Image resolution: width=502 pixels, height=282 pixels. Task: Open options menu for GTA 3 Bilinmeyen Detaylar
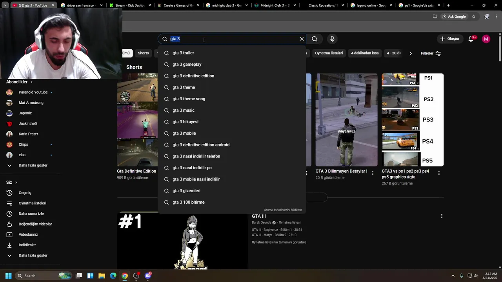click(373, 173)
